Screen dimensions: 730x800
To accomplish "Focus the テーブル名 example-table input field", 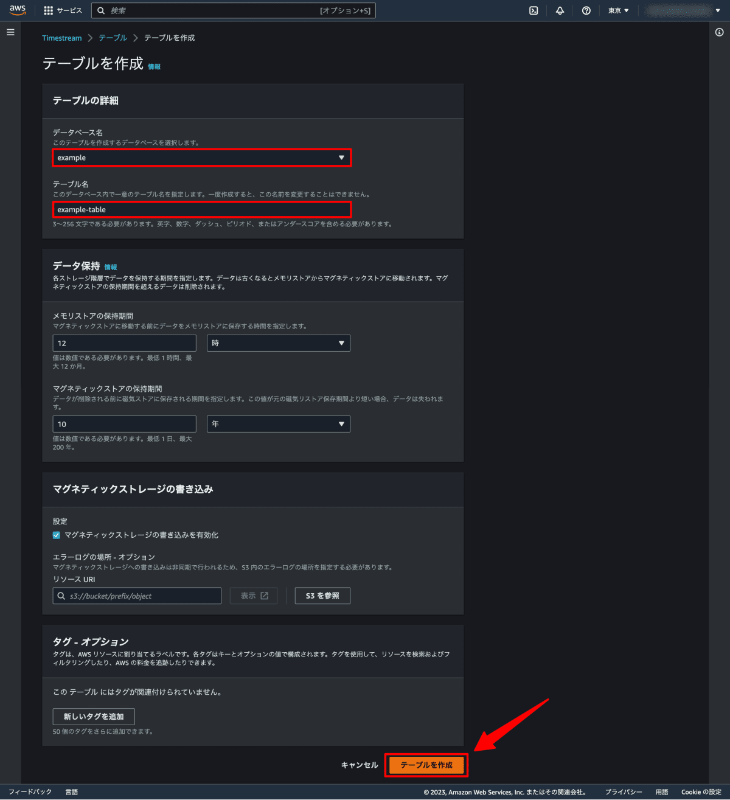I will (x=201, y=209).
